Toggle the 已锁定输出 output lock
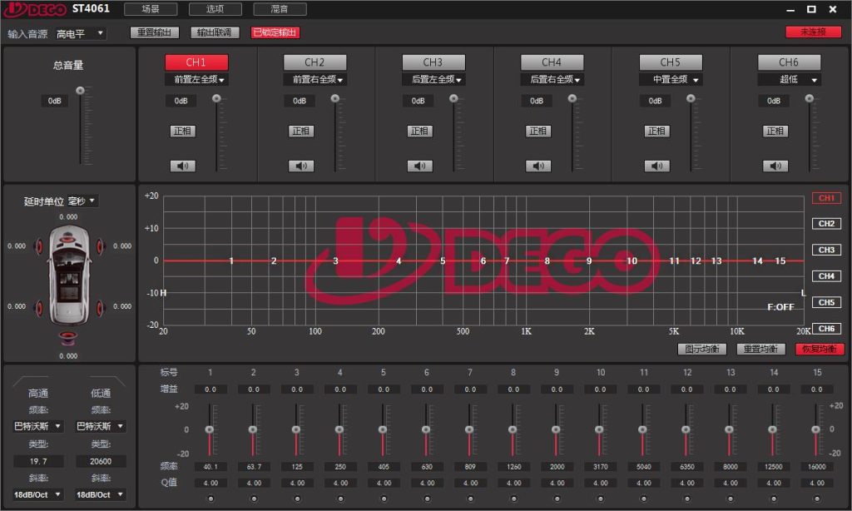The height and width of the screenshot is (511, 852). (x=275, y=32)
